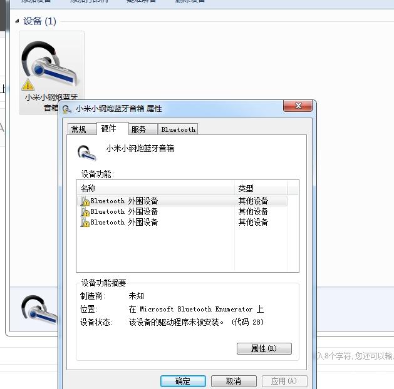Click 其他设备 in the third row
Screen dimensions: 394x389
click(x=253, y=222)
